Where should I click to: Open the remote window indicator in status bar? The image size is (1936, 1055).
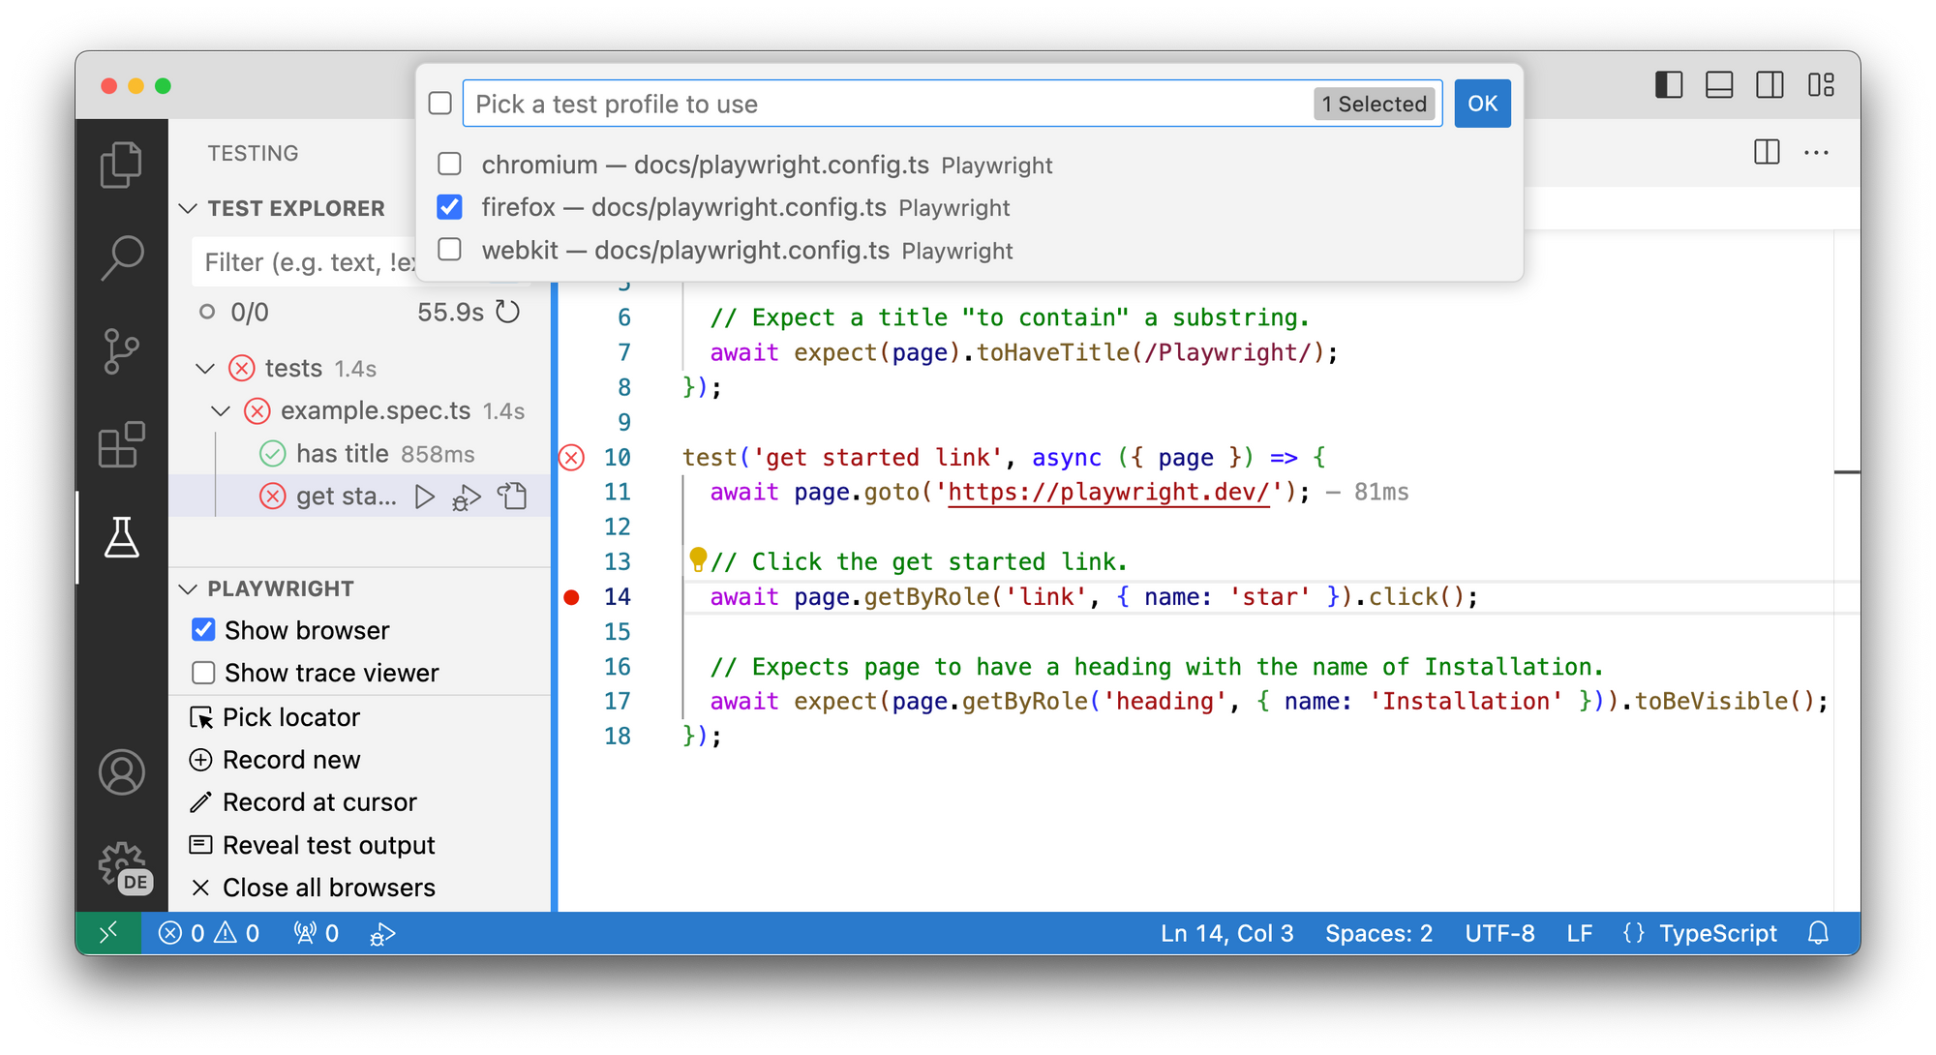(x=108, y=933)
